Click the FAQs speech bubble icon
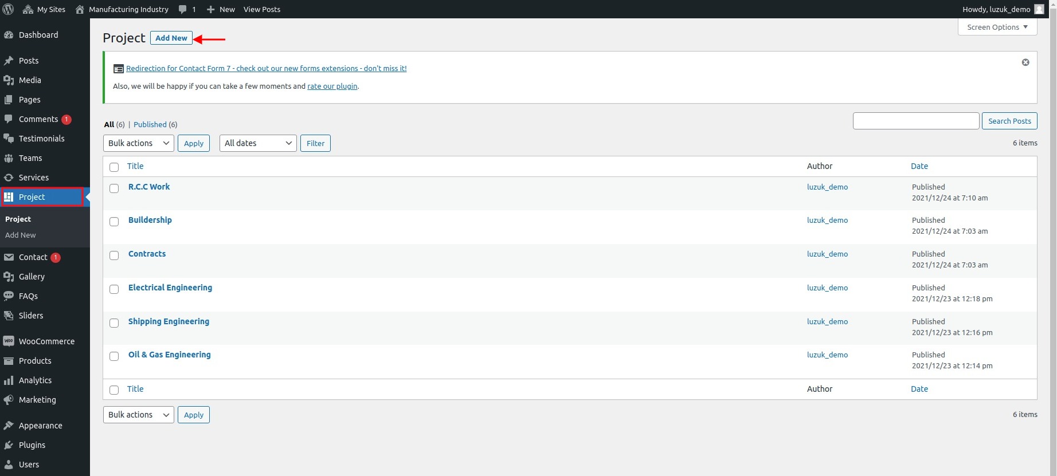Image resolution: width=1057 pixels, height=476 pixels. 9,296
